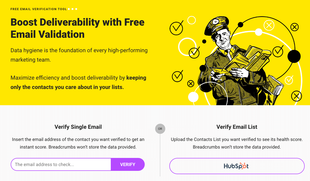Click the Boost Deliverability headline
Viewport: 310px width, 181px height.
[77, 28]
